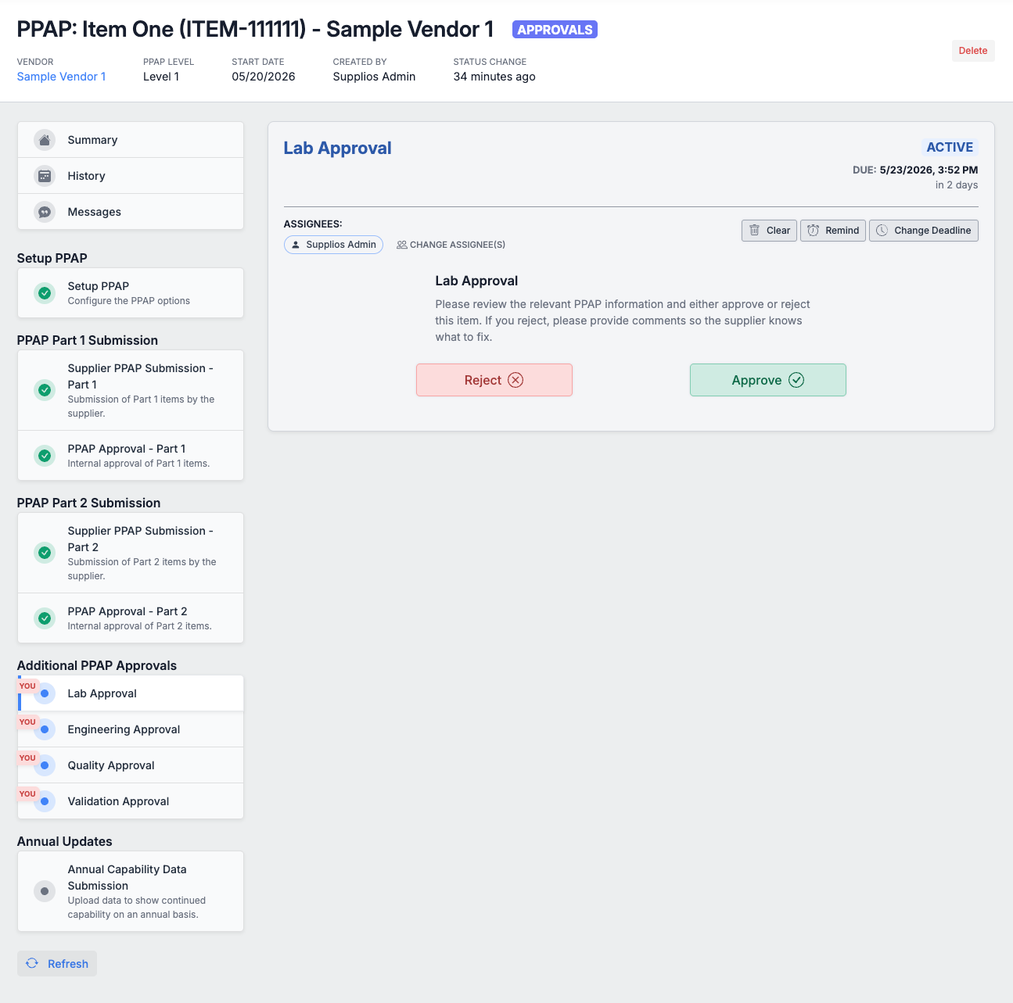
Task: Reject the Lab Approval
Action: (494, 380)
